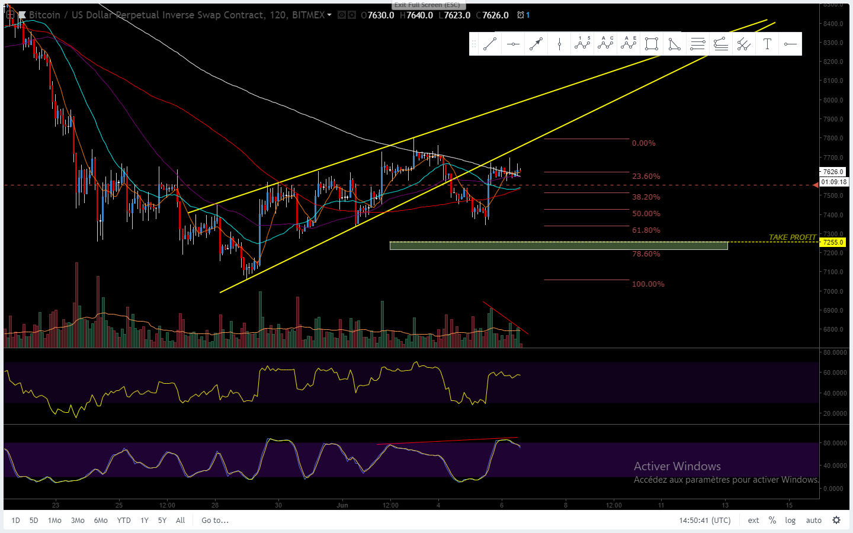Select the Rectangle shape tool

(x=652, y=44)
